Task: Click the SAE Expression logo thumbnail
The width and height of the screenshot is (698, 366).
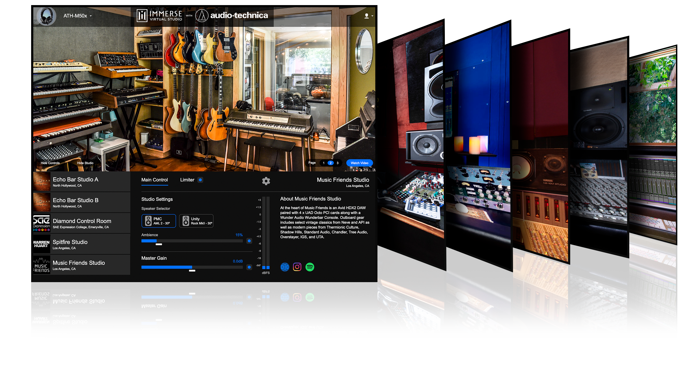Action: (x=42, y=223)
